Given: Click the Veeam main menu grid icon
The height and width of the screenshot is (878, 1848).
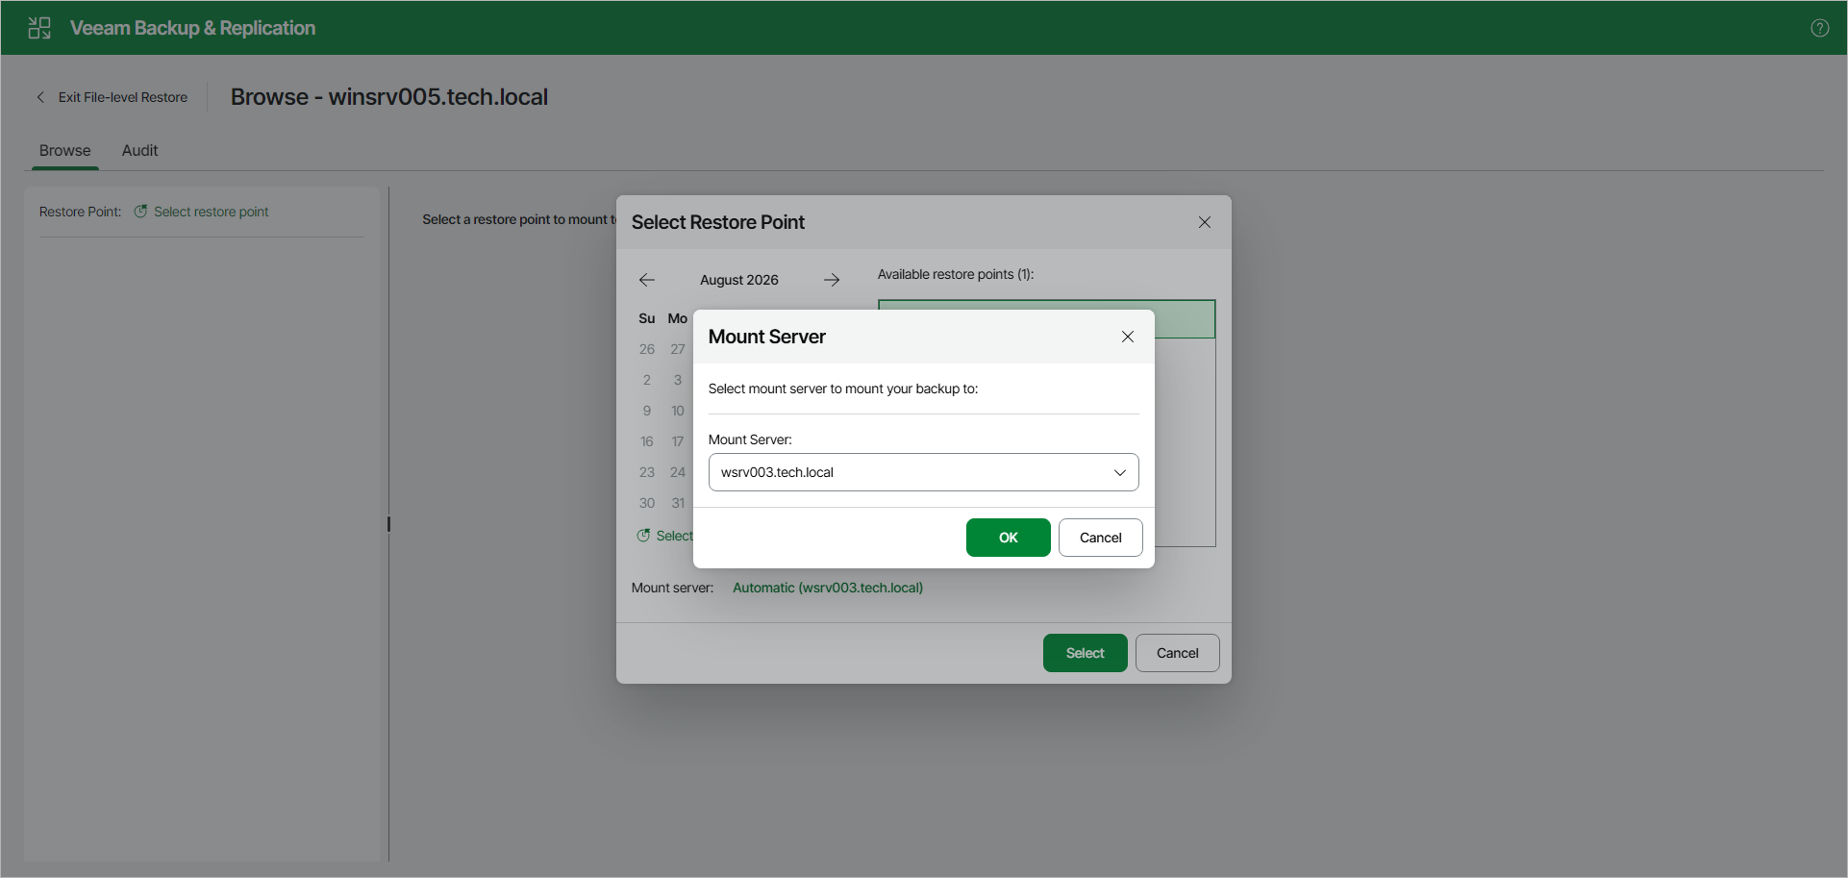Looking at the screenshot, I should coord(39,28).
